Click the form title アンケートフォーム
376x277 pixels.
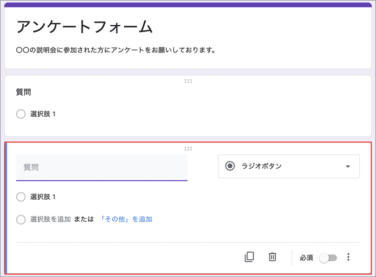[x=85, y=26]
